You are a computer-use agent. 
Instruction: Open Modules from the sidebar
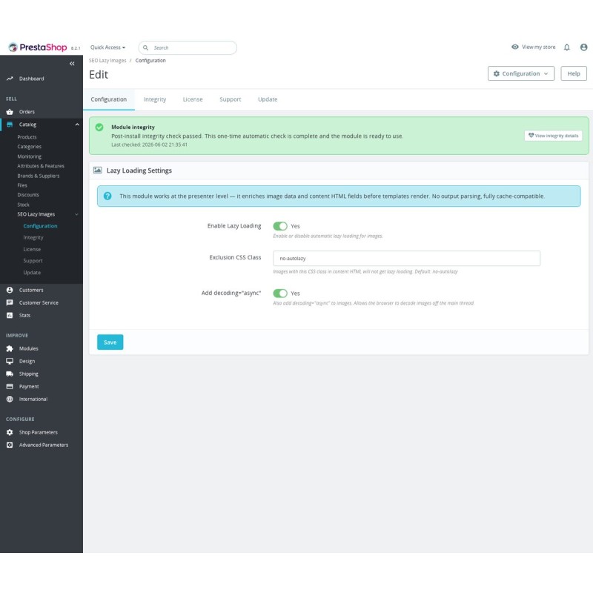[29, 348]
